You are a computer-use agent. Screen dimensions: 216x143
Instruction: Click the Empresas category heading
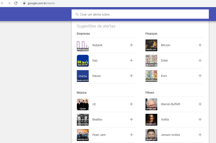click(83, 34)
